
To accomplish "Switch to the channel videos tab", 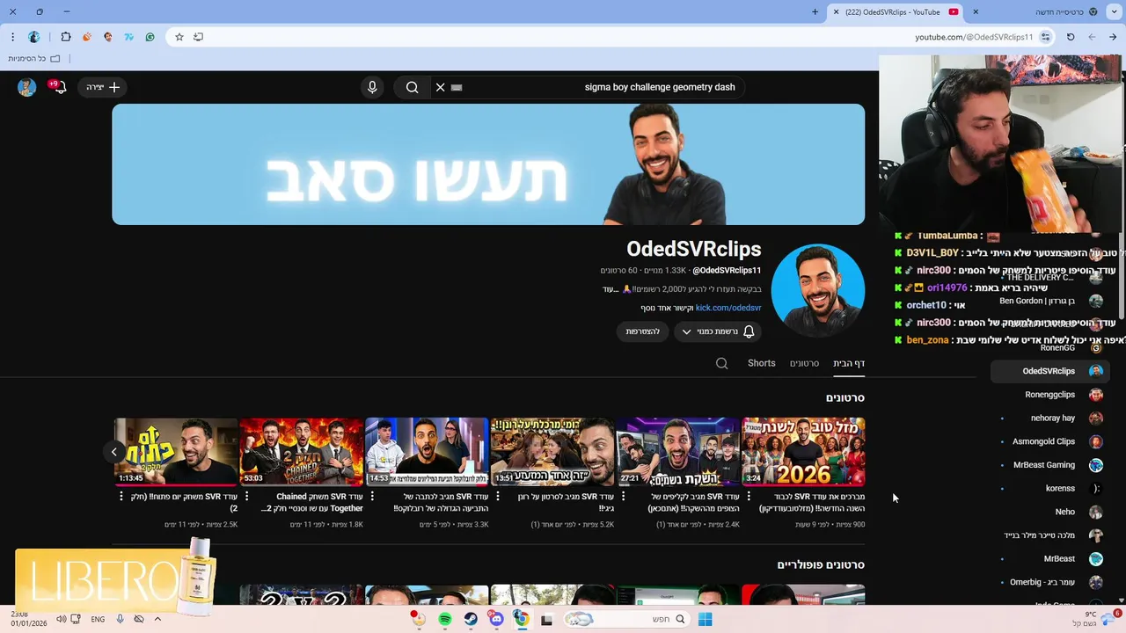I will click(804, 363).
